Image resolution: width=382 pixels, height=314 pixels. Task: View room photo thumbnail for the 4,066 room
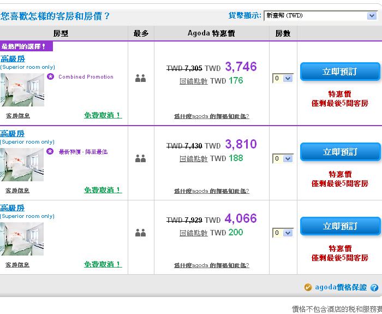(22, 239)
